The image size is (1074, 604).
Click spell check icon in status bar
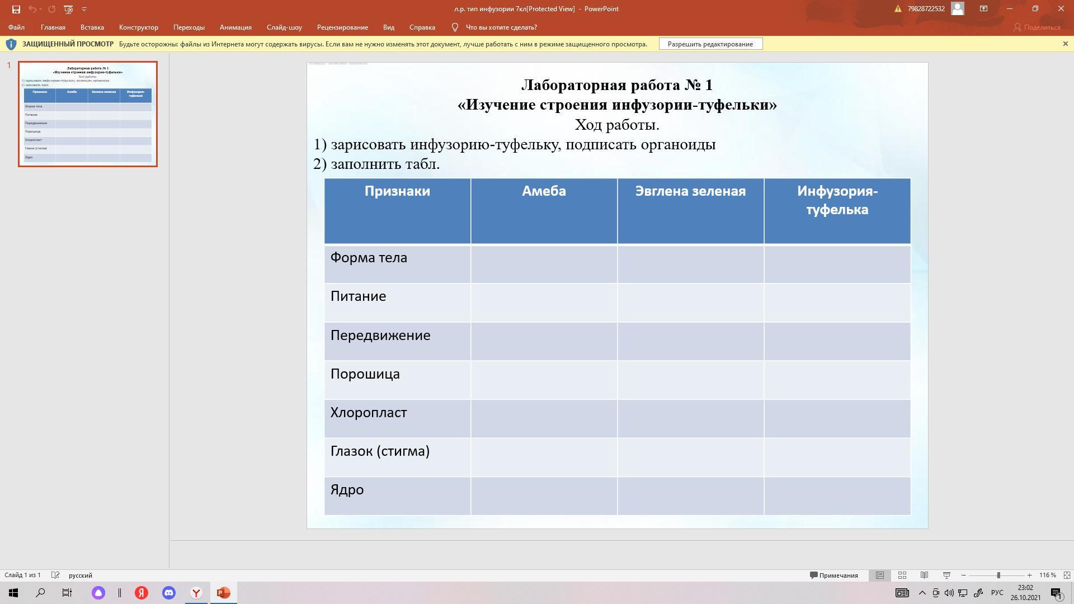[55, 575]
